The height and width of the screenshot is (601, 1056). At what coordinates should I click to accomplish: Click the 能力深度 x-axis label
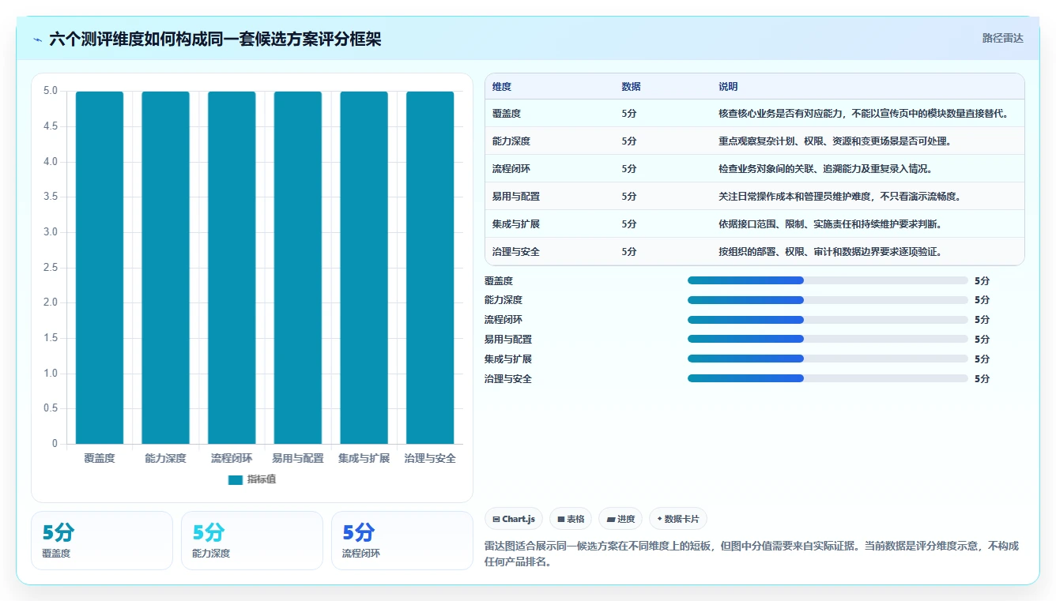(165, 458)
